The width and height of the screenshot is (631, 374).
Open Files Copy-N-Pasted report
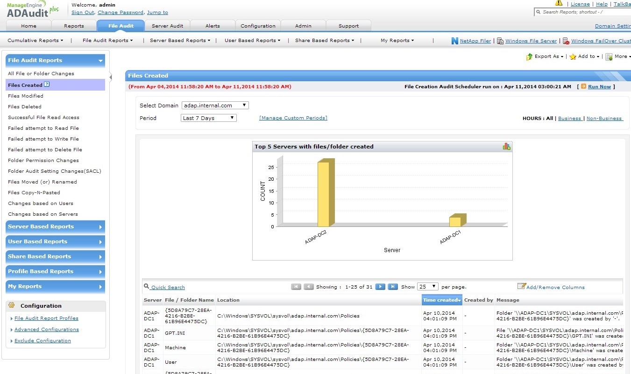[34, 193]
